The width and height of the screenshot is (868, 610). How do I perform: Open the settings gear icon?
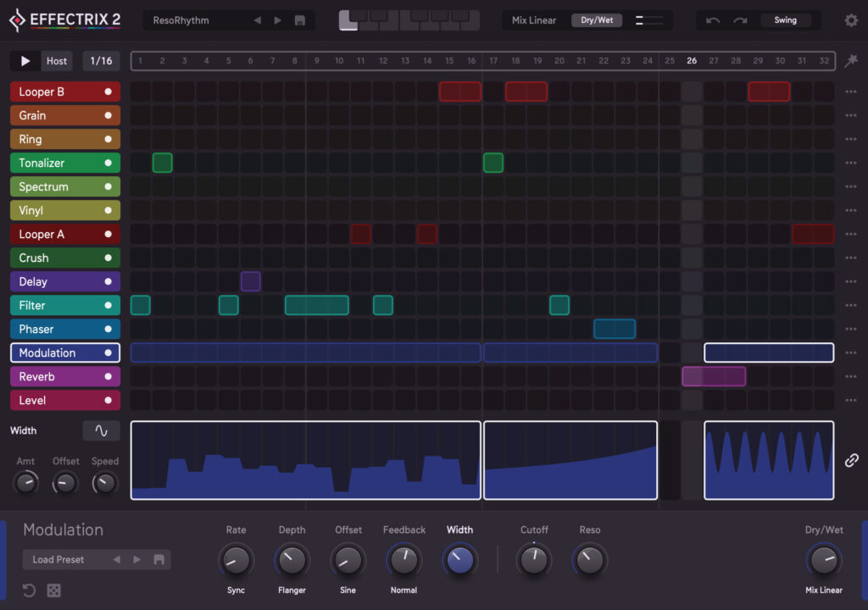[851, 19]
